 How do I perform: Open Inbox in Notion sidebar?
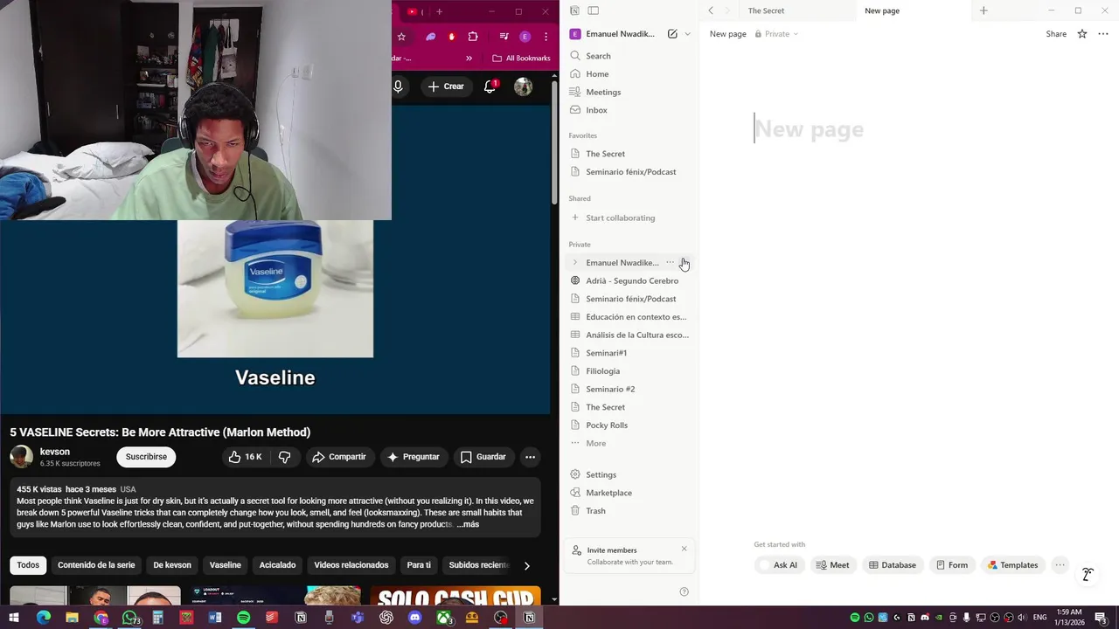(629, 110)
